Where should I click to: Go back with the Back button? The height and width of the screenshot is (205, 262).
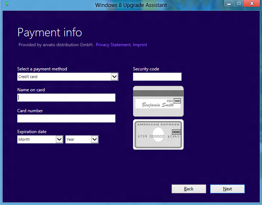[x=189, y=189]
